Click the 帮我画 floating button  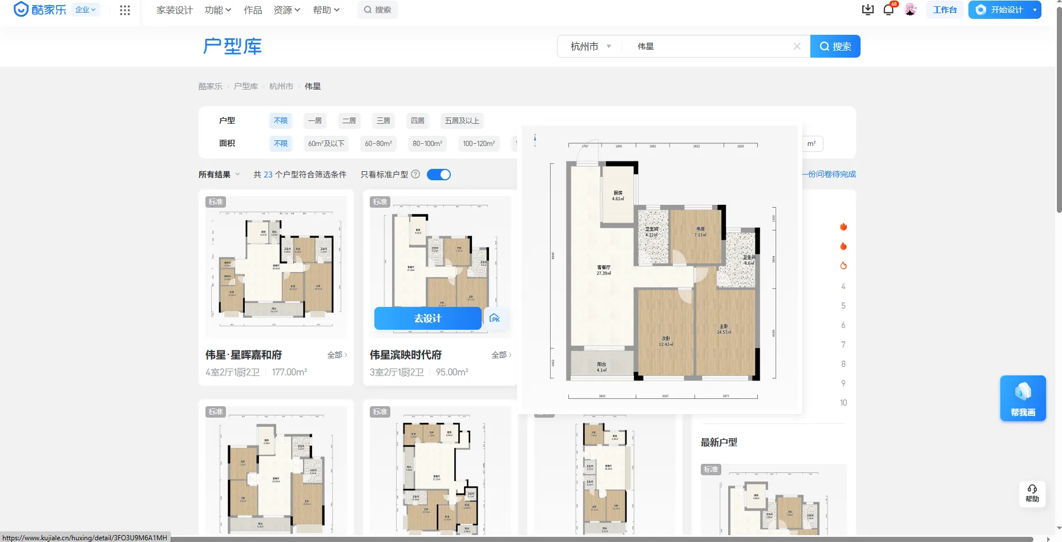coord(1023,398)
